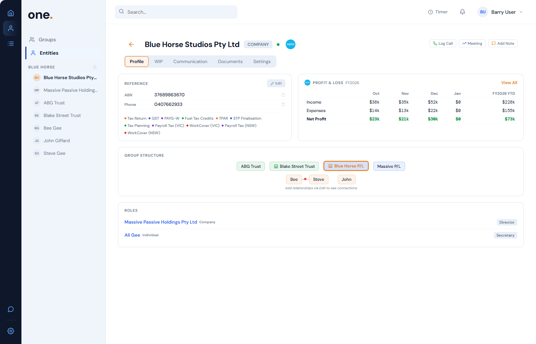Click the Bee node in group structure
This screenshot has width=536, height=344.
(x=294, y=179)
